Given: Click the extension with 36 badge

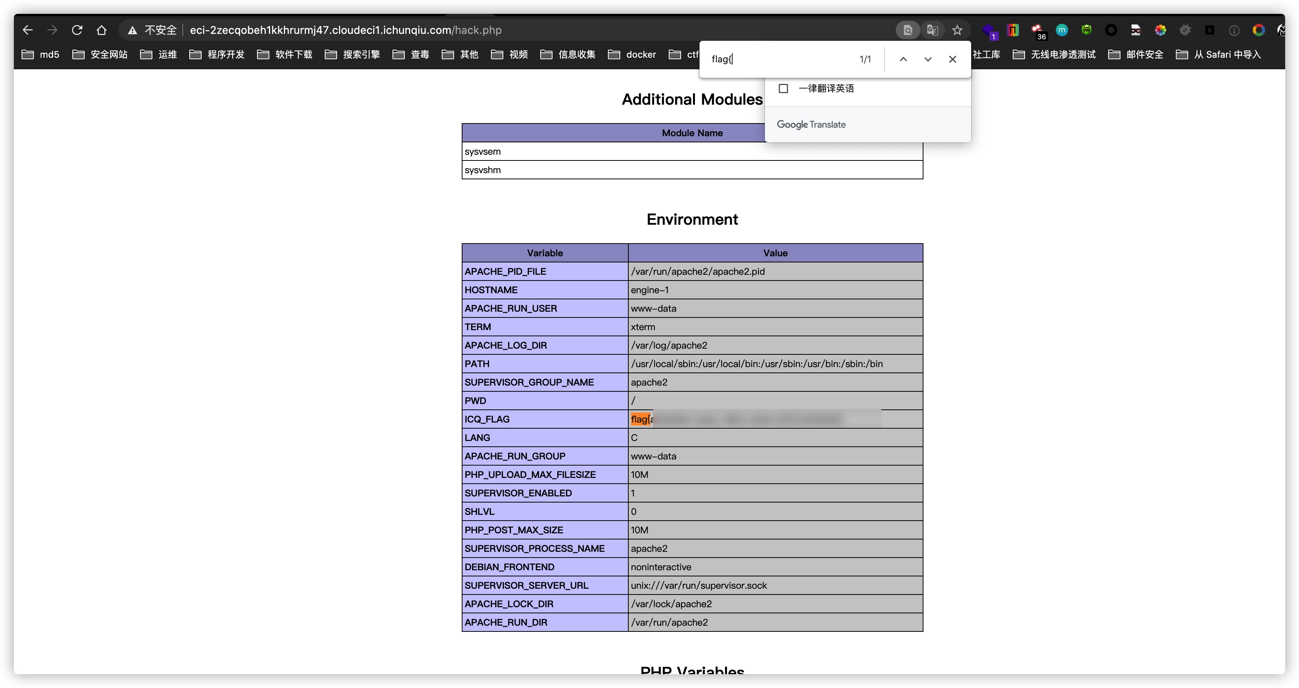Looking at the screenshot, I should (1038, 31).
